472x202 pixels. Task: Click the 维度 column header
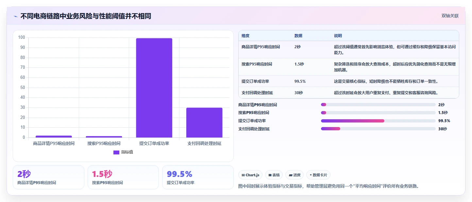245,36
